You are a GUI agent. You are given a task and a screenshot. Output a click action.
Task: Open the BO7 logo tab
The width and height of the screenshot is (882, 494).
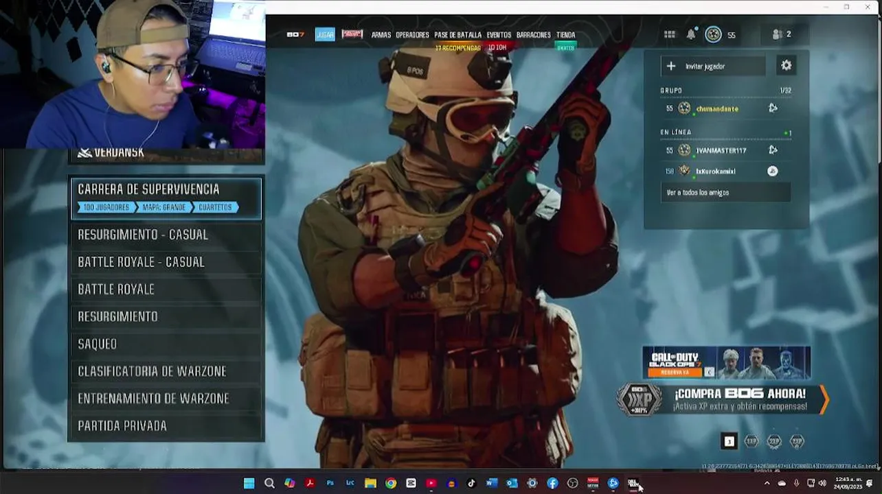pos(295,34)
